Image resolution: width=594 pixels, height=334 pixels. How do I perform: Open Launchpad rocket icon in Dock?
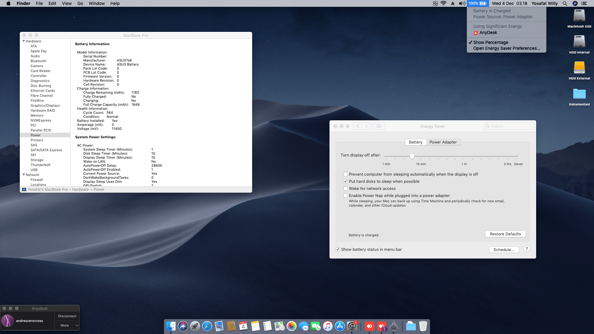point(195,326)
